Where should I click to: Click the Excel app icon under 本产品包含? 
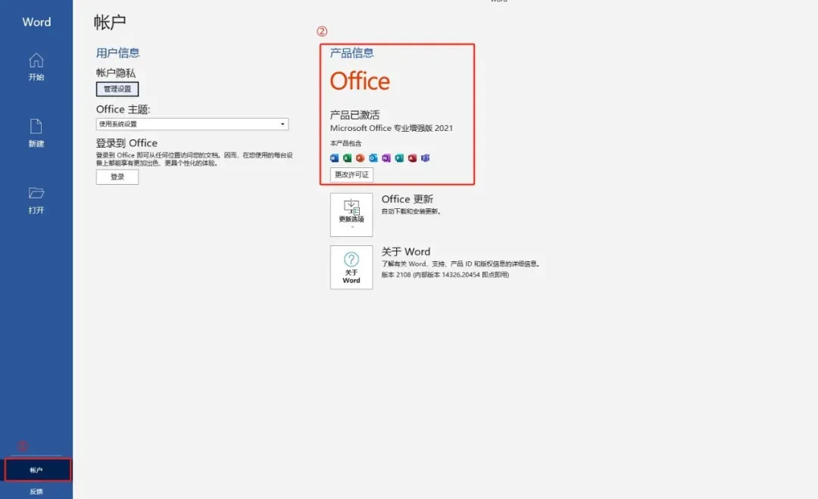(x=348, y=158)
